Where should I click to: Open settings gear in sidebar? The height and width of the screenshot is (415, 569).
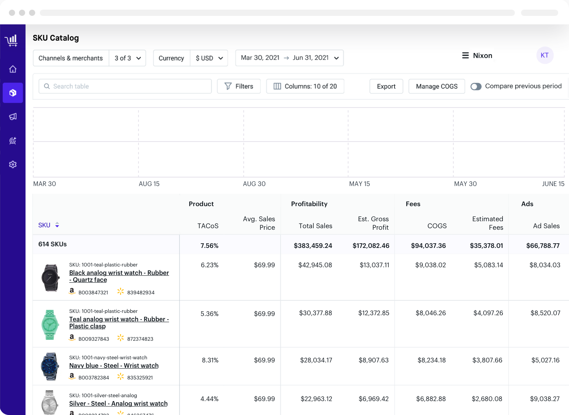[13, 164]
